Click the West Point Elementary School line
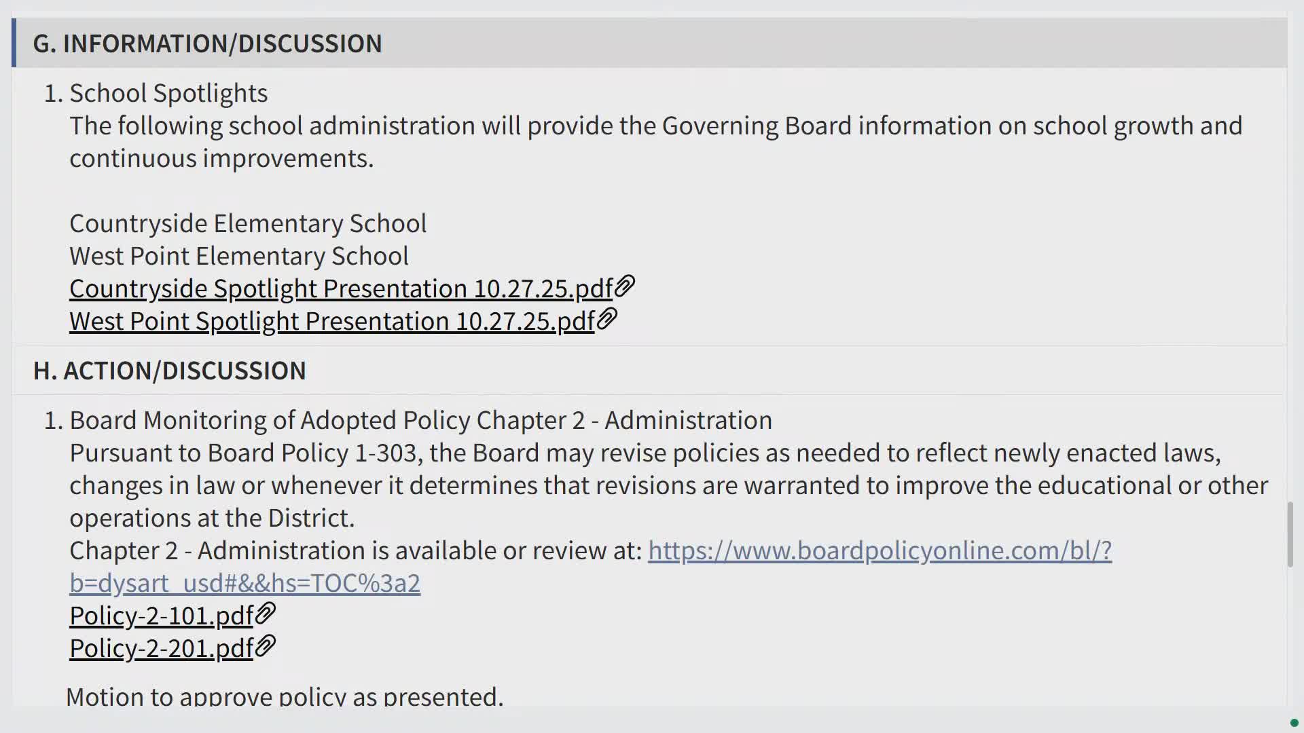 coord(239,257)
